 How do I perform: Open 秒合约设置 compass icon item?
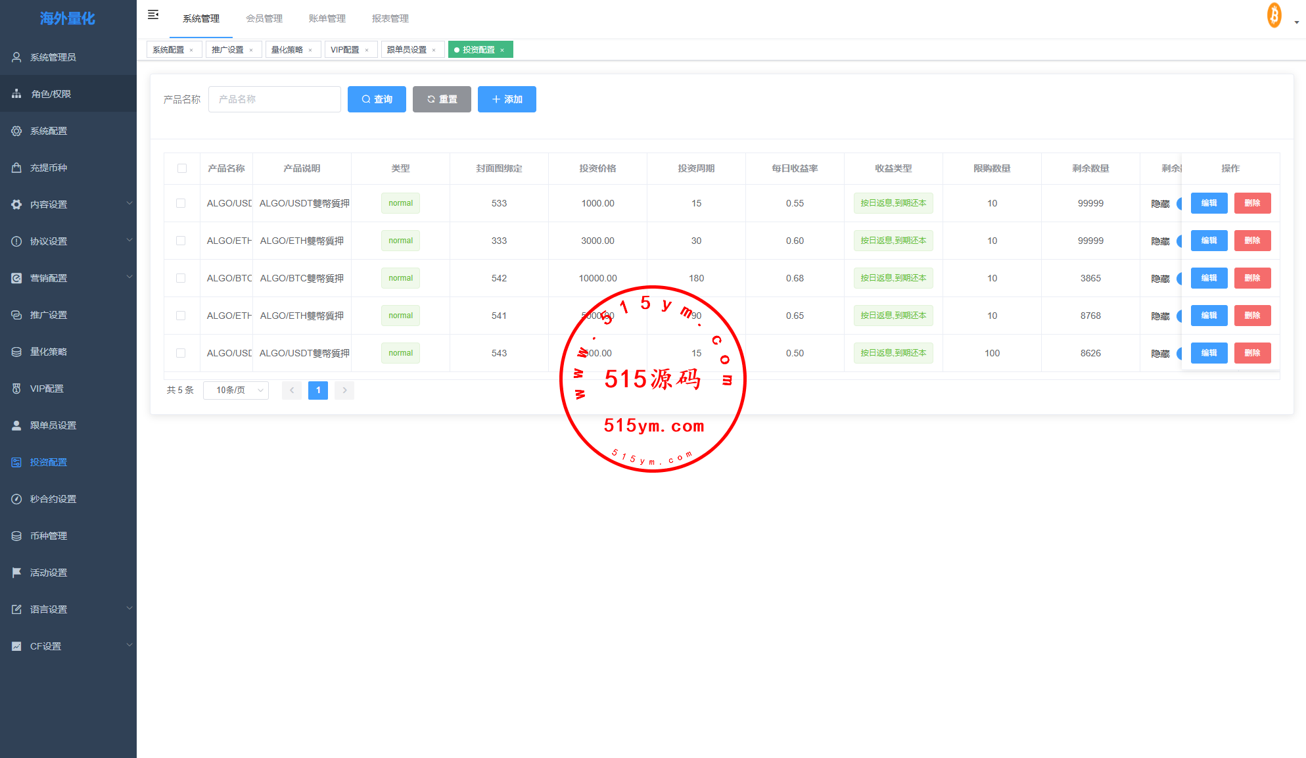(x=16, y=499)
